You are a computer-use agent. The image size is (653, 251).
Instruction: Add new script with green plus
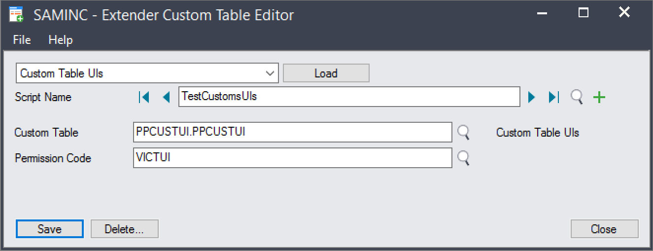599,97
